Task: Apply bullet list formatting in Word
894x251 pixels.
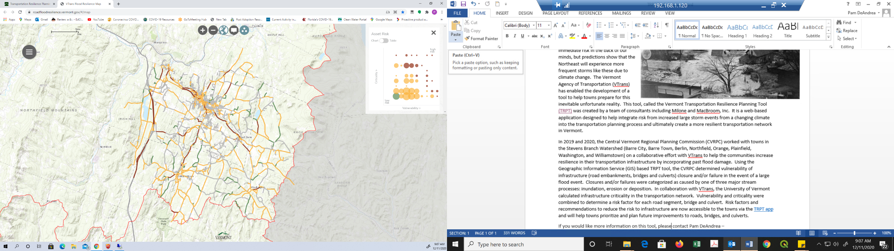Action: [x=599, y=25]
